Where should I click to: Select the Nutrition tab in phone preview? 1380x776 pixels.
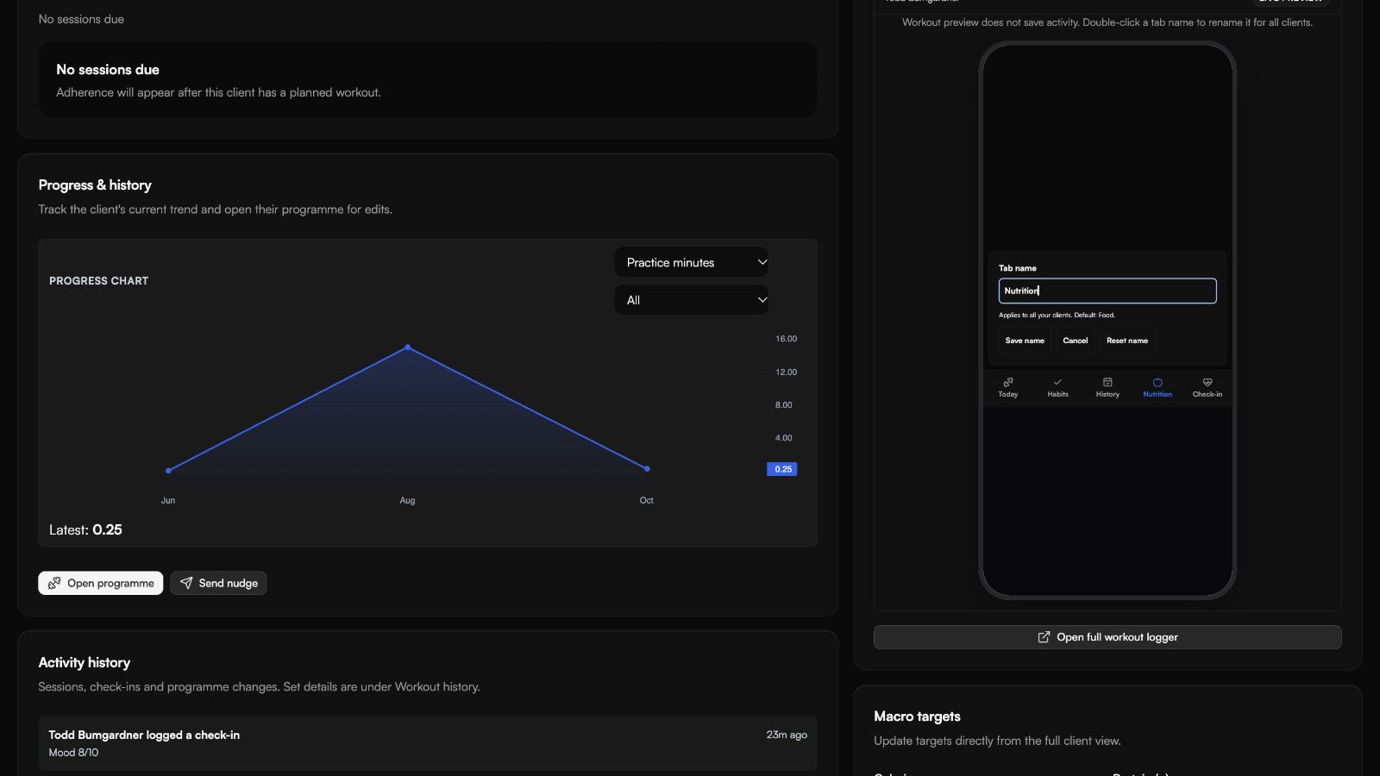[x=1157, y=387]
